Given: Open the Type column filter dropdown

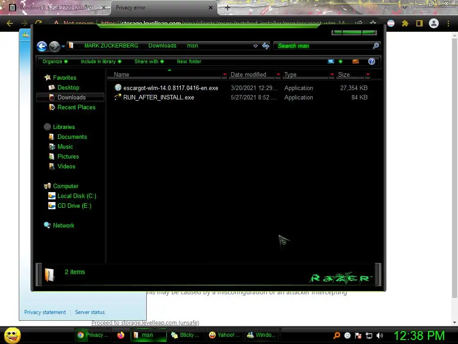Looking at the screenshot, I should pyautogui.click(x=332, y=75).
